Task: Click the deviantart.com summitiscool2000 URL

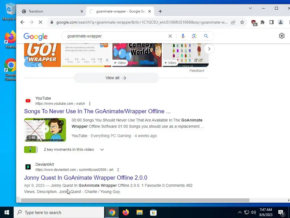Action: tap(74, 170)
